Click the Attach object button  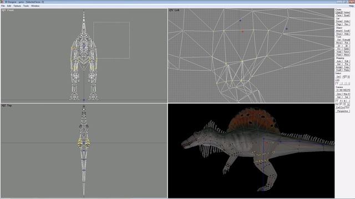[339, 31]
